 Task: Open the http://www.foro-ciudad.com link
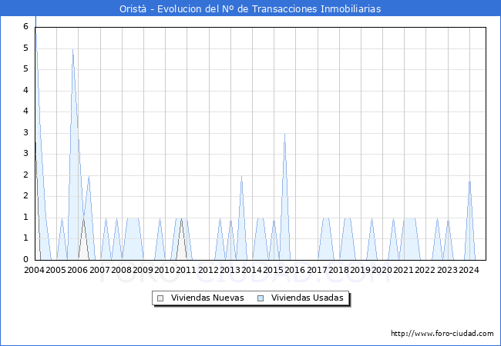(442, 334)
